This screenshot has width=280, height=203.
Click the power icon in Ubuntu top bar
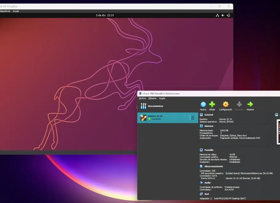[x=228, y=15]
